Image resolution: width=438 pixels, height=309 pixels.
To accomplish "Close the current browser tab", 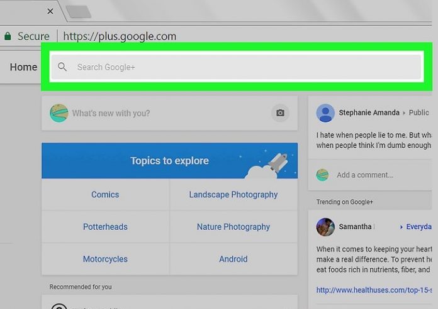I will point(50,11).
